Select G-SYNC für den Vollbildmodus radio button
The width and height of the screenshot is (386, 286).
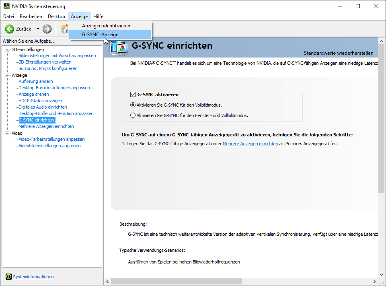pyautogui.click(x=133, y=105)
